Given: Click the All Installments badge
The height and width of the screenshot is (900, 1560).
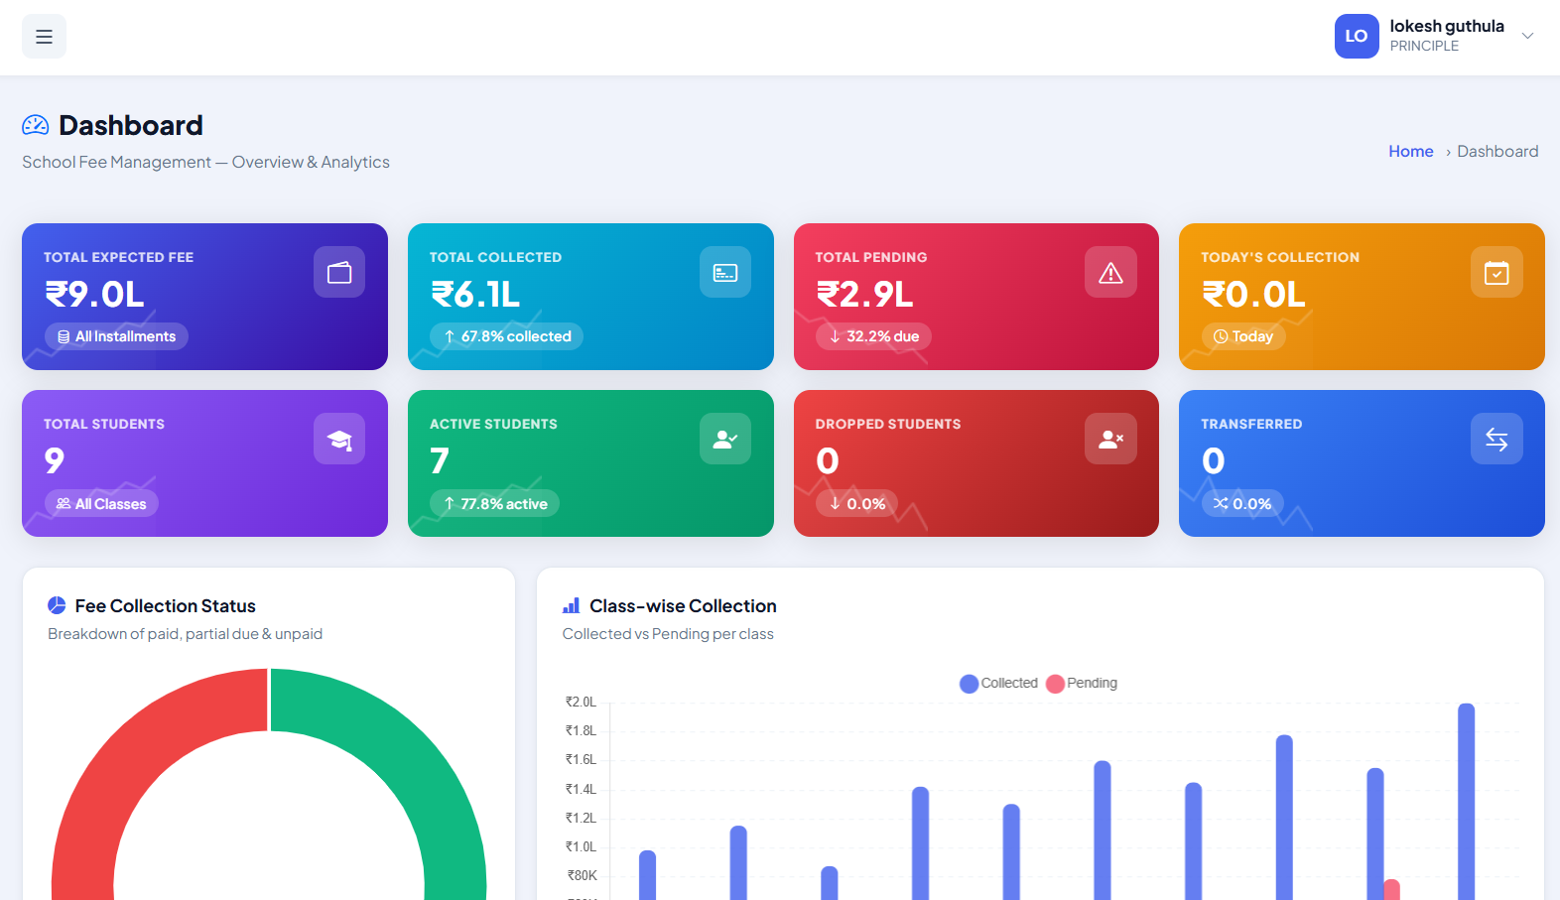Looking at the screenshot, I should click(x=116, y=336).
